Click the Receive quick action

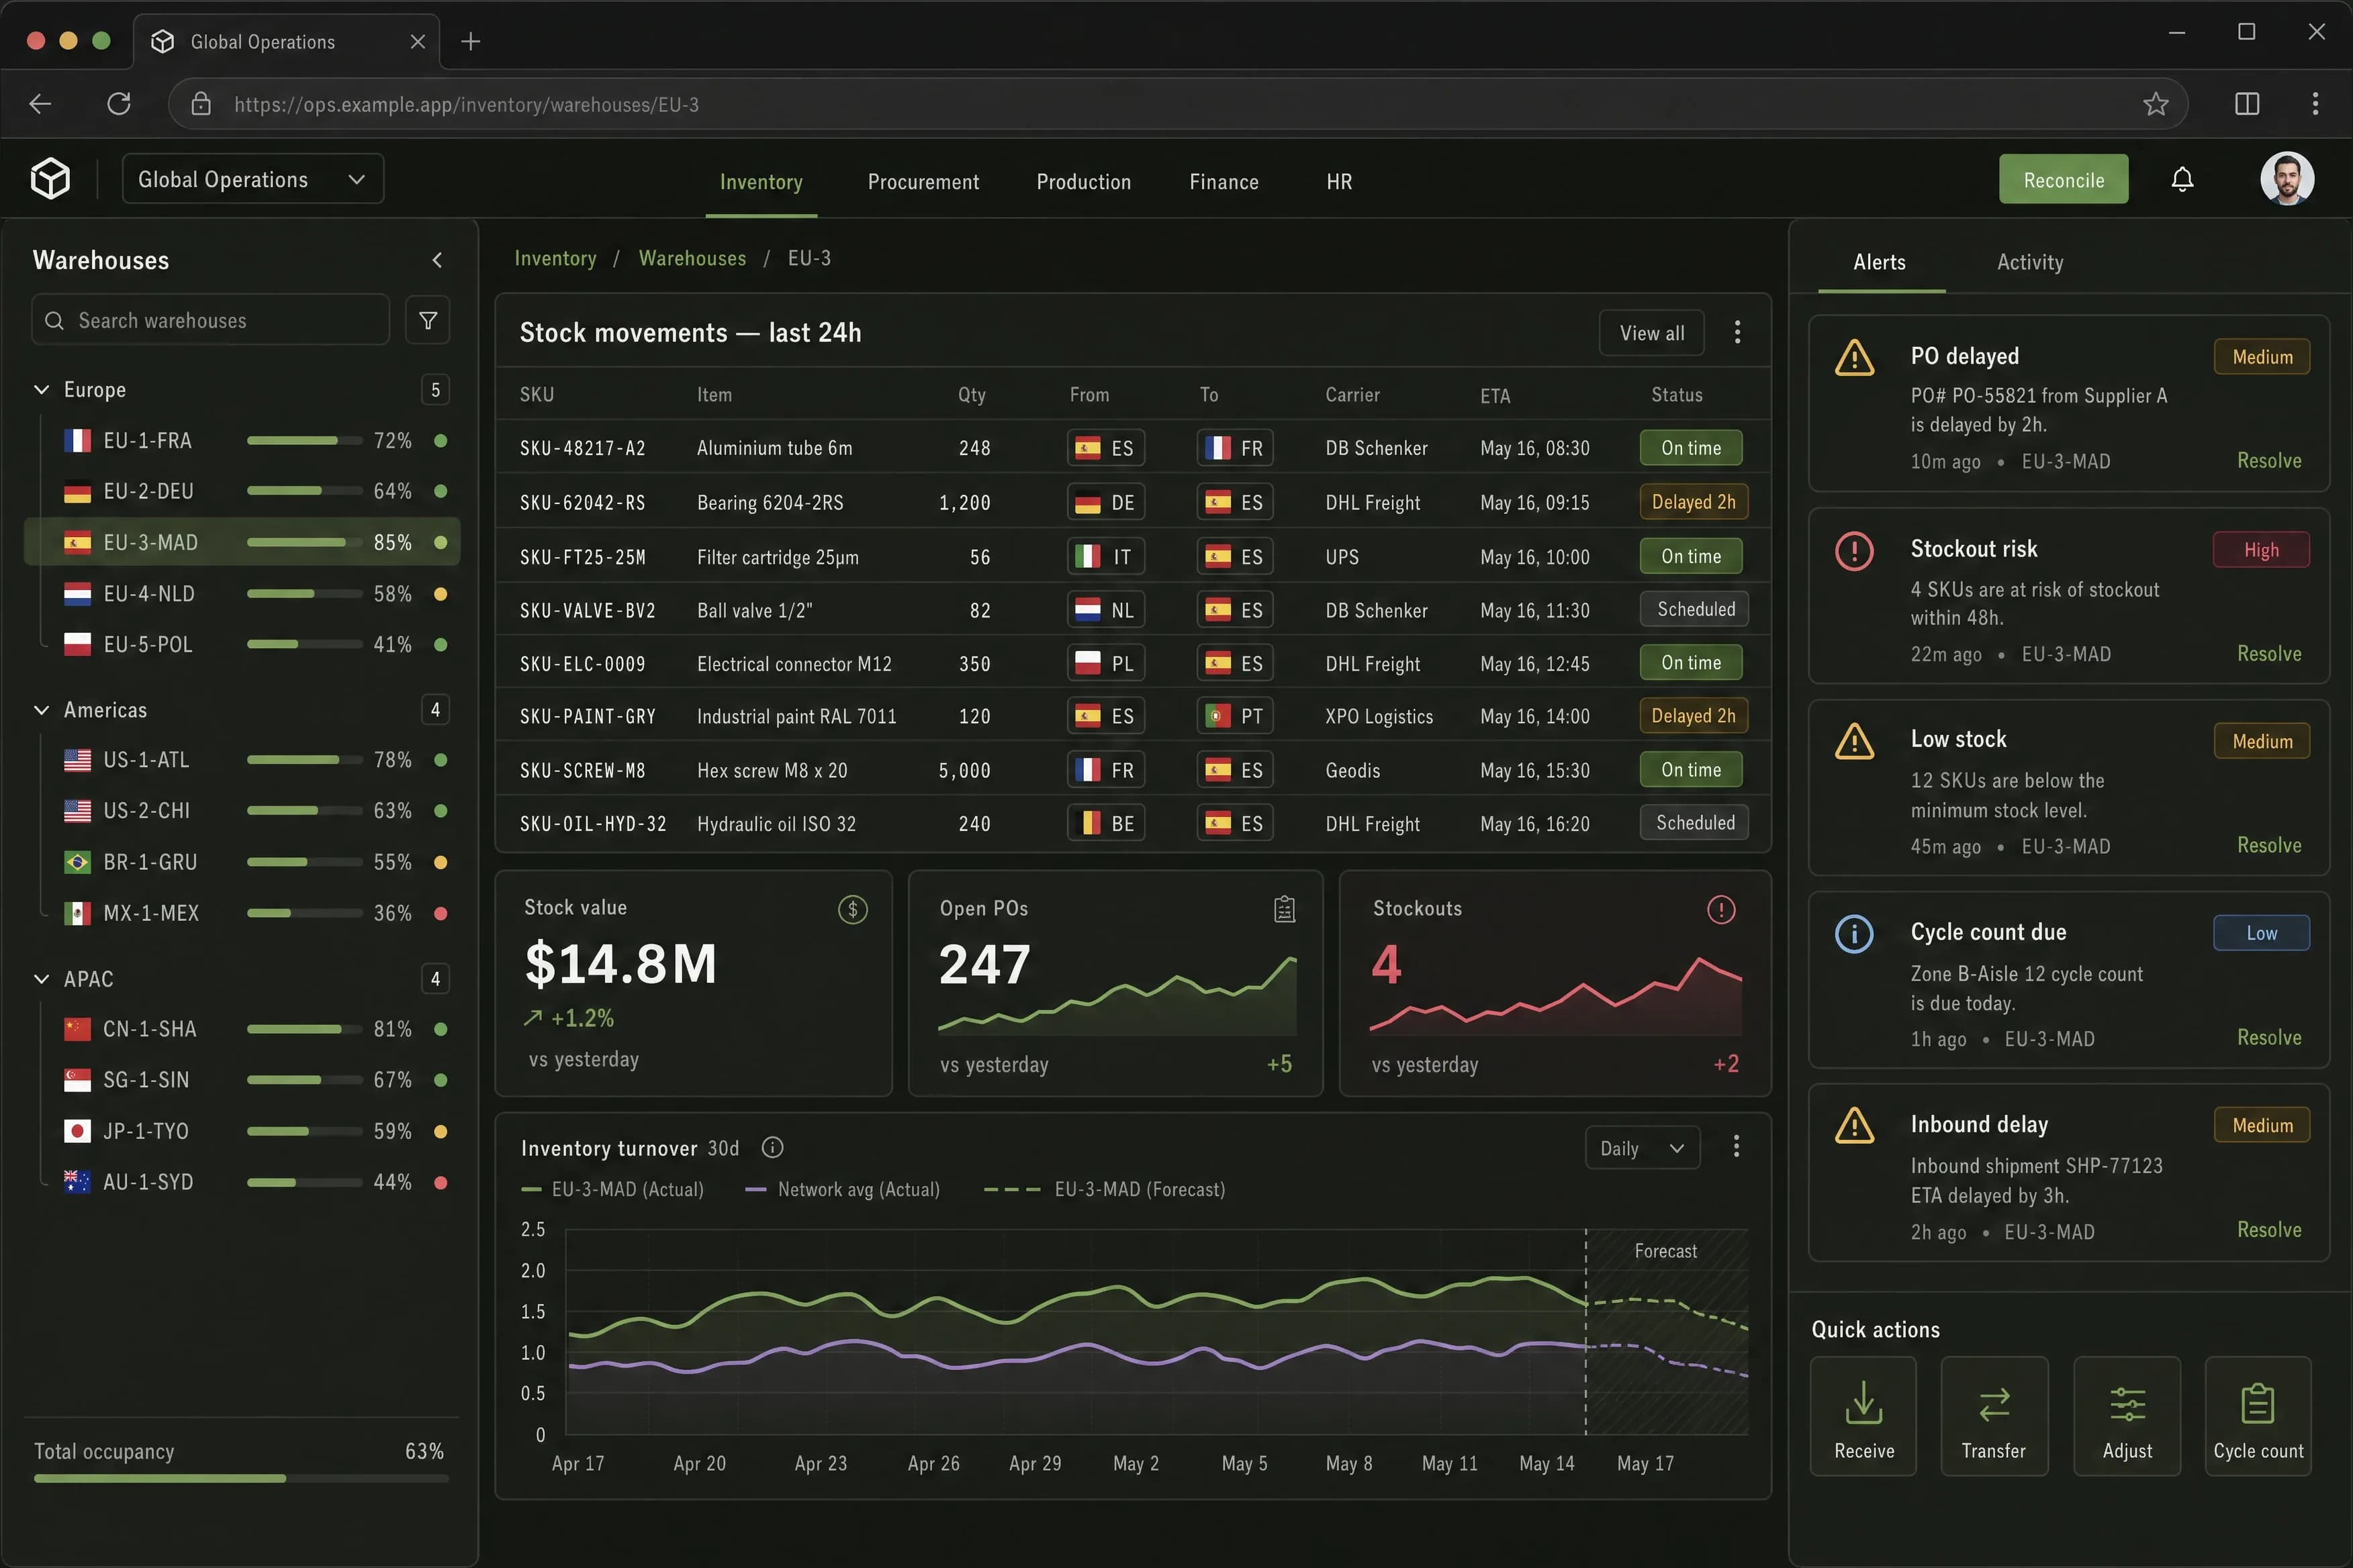(x=1863, y=1416)
